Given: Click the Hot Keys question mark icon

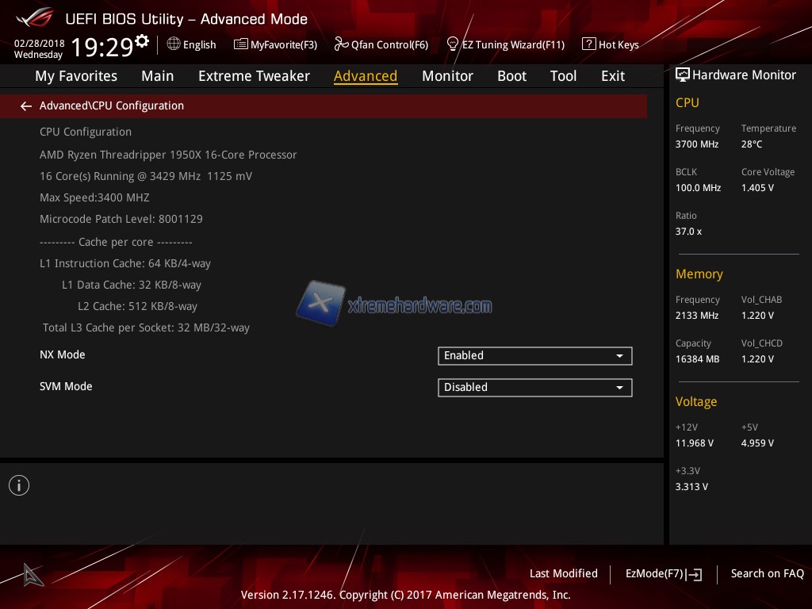Looking at the screenshot, I should click(x=588, y=44).
